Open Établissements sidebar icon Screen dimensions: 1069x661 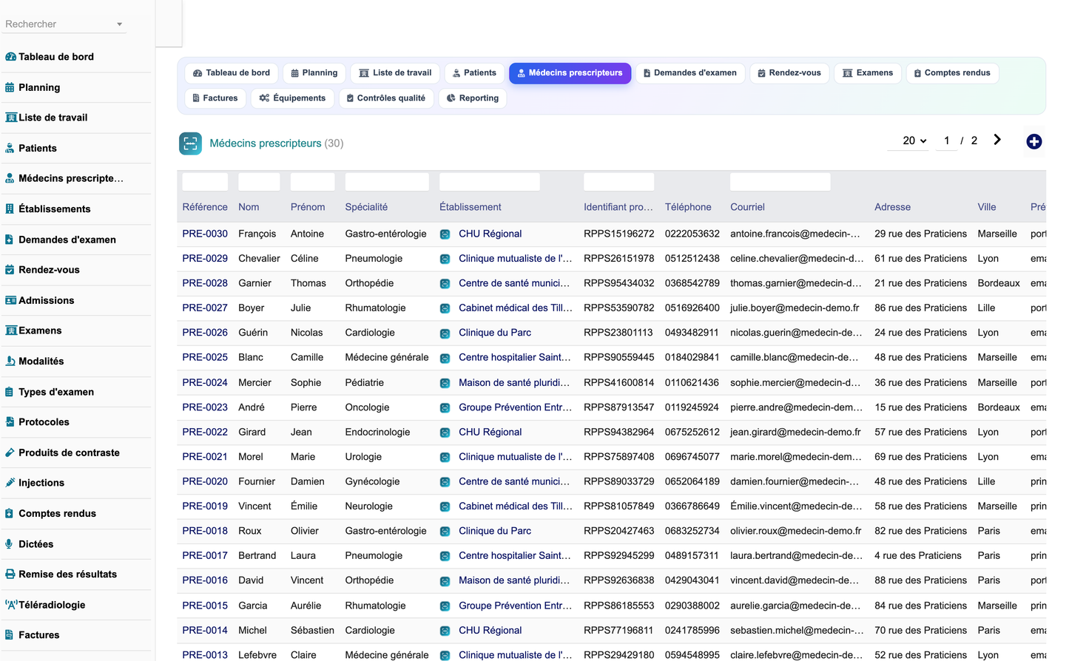point(10,209)
